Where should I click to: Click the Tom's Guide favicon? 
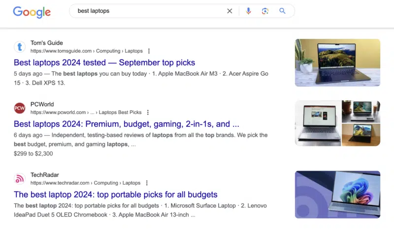coord(20,47)
